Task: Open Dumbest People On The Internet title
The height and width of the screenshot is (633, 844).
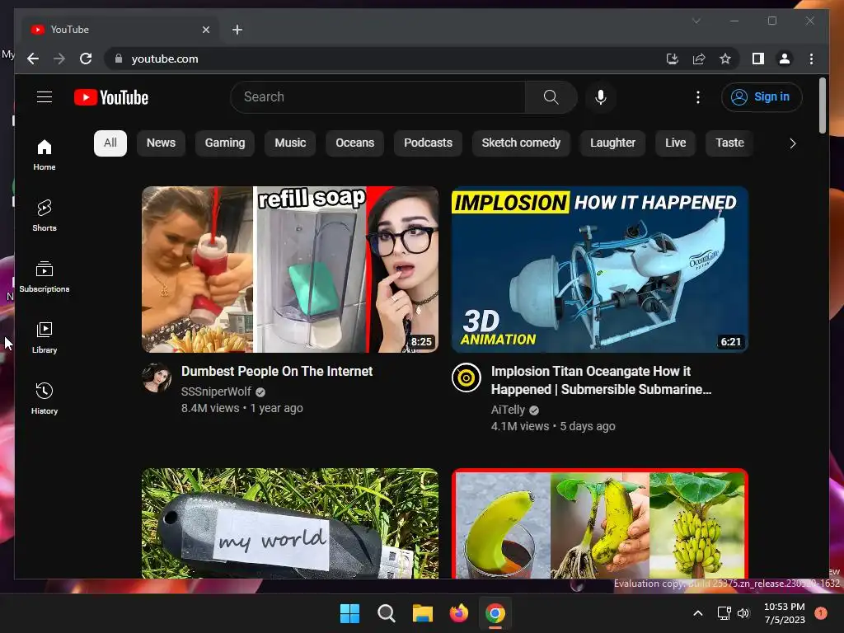Action: (277, 372)
